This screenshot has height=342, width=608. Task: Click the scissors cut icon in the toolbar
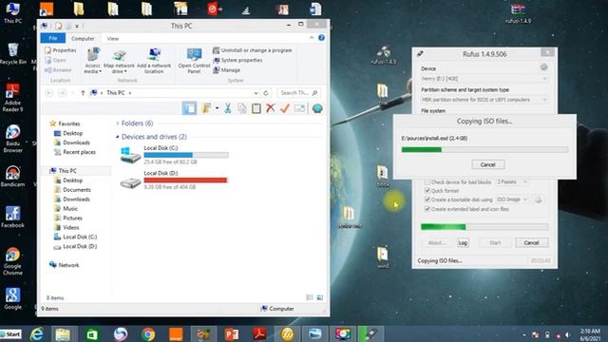tap(228, 108)
